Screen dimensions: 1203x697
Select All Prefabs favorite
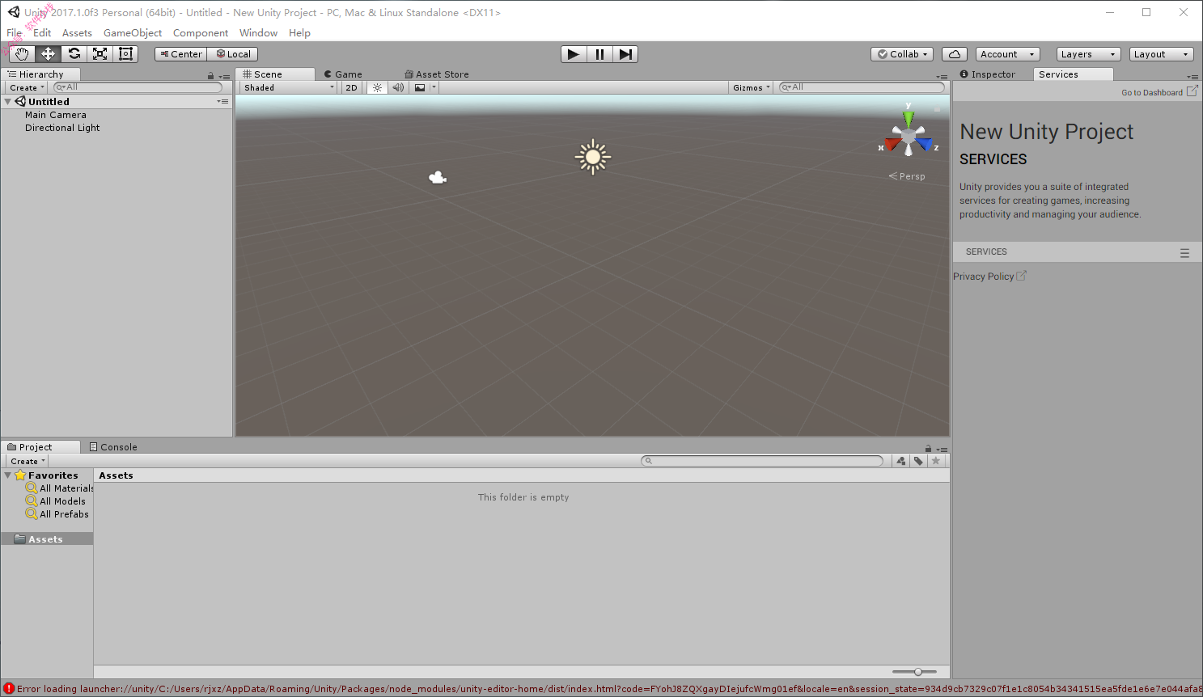pyautogui.click(x=57, y=514)
